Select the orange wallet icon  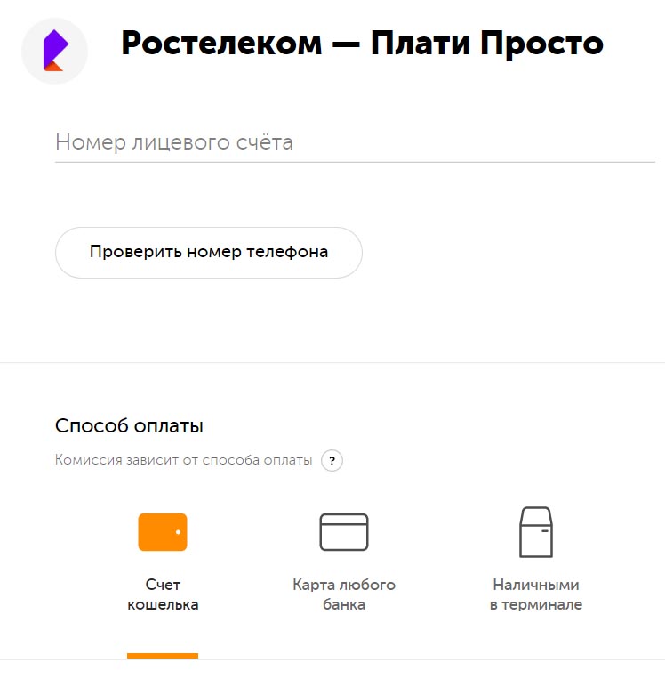point(163,532)
